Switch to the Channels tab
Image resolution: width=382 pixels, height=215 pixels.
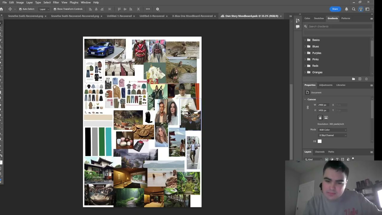pyautogui.click(x=320, y=152)
